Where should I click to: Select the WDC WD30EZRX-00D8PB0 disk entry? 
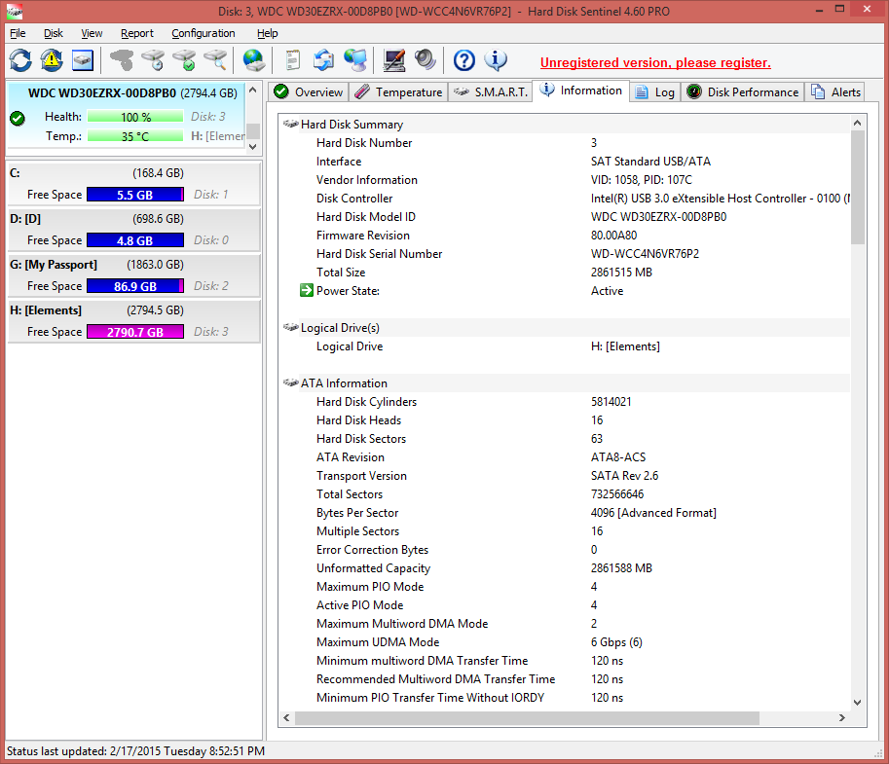(126, 118)
